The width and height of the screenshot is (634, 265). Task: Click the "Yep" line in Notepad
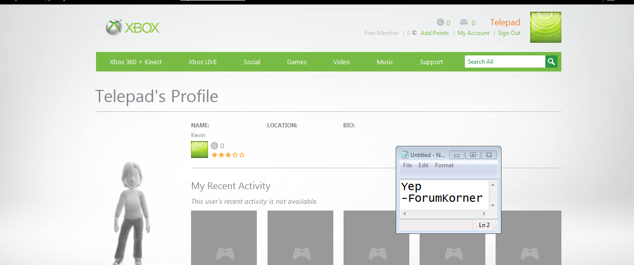(x=412, y=187)
